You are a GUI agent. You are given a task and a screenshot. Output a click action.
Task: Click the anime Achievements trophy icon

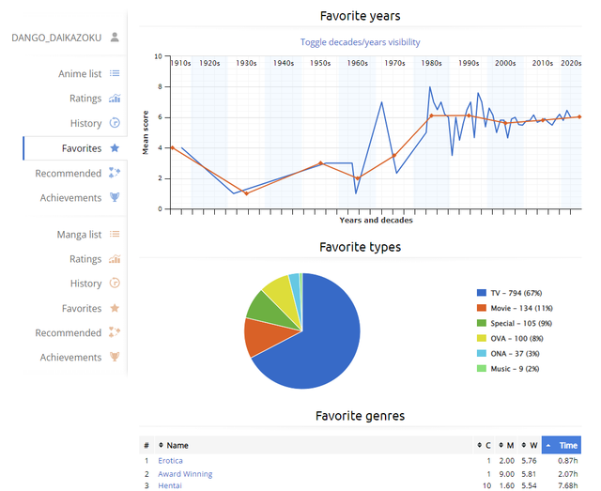point(115,198)
